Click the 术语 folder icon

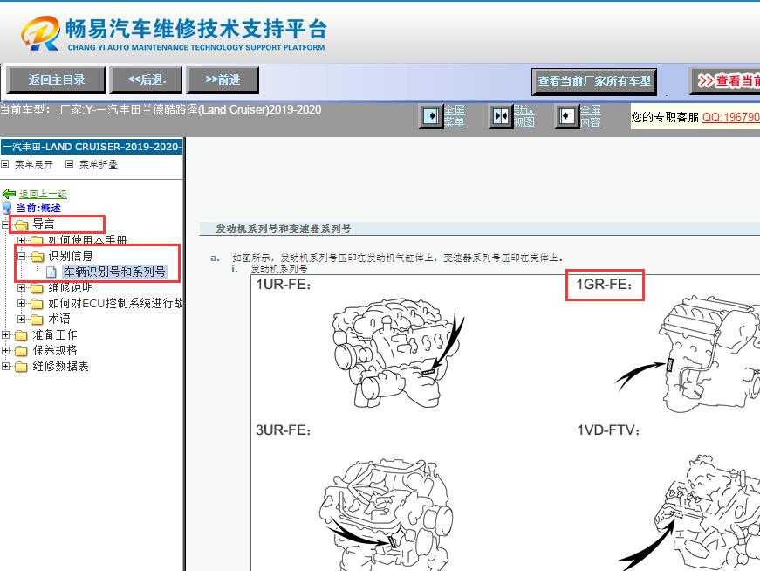point(37,320)
